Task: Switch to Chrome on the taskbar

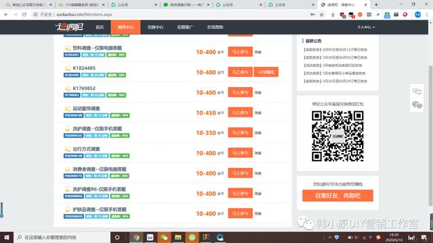Action: 136,237
